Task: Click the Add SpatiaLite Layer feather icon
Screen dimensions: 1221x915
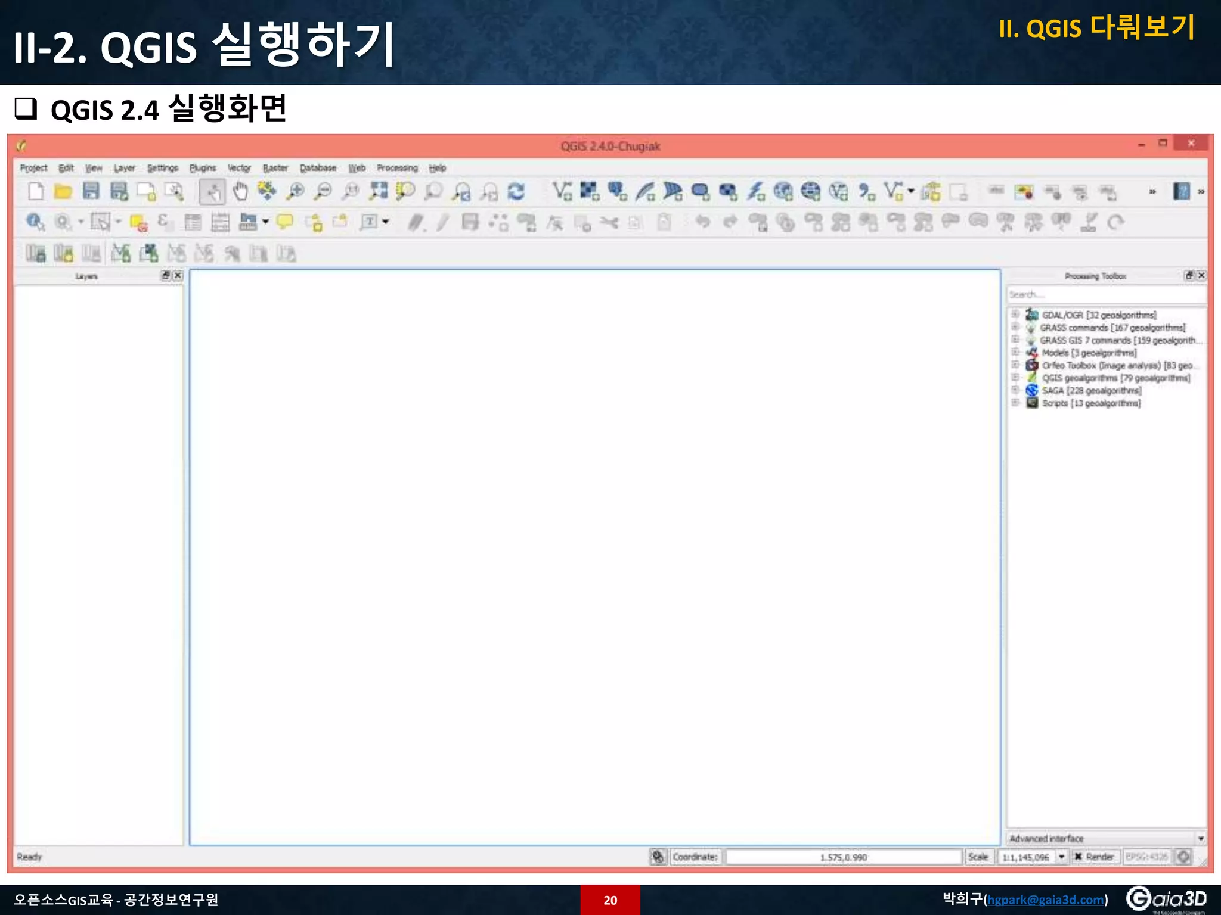Action: pos(645,192)
